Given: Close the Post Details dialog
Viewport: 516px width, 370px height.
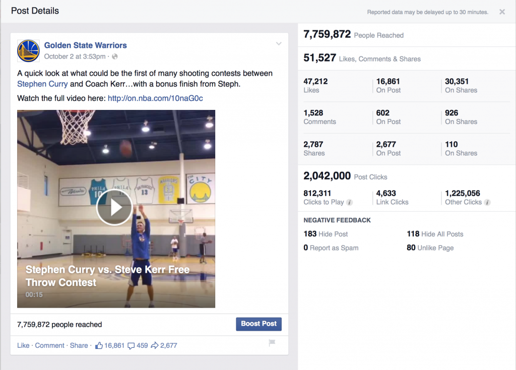Looking at the screenshot, I should coord(502,12).
